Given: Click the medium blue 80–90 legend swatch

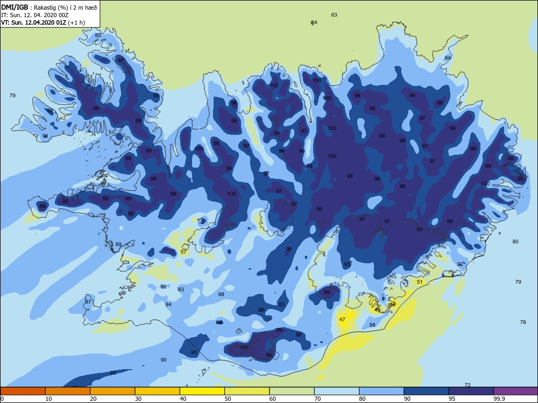Looking at the screenshot, I should point(381,391).
